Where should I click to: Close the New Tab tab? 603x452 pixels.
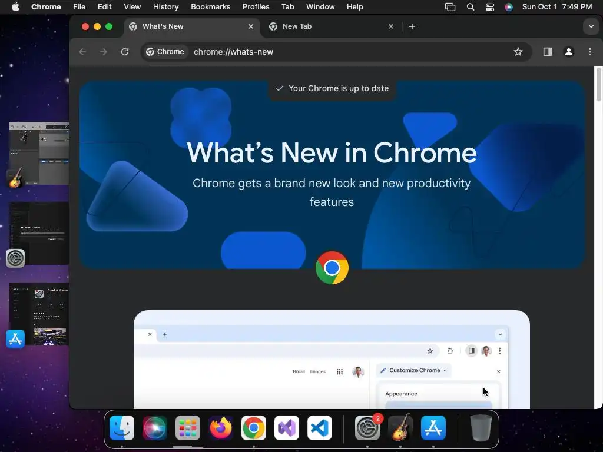[391, 26]
